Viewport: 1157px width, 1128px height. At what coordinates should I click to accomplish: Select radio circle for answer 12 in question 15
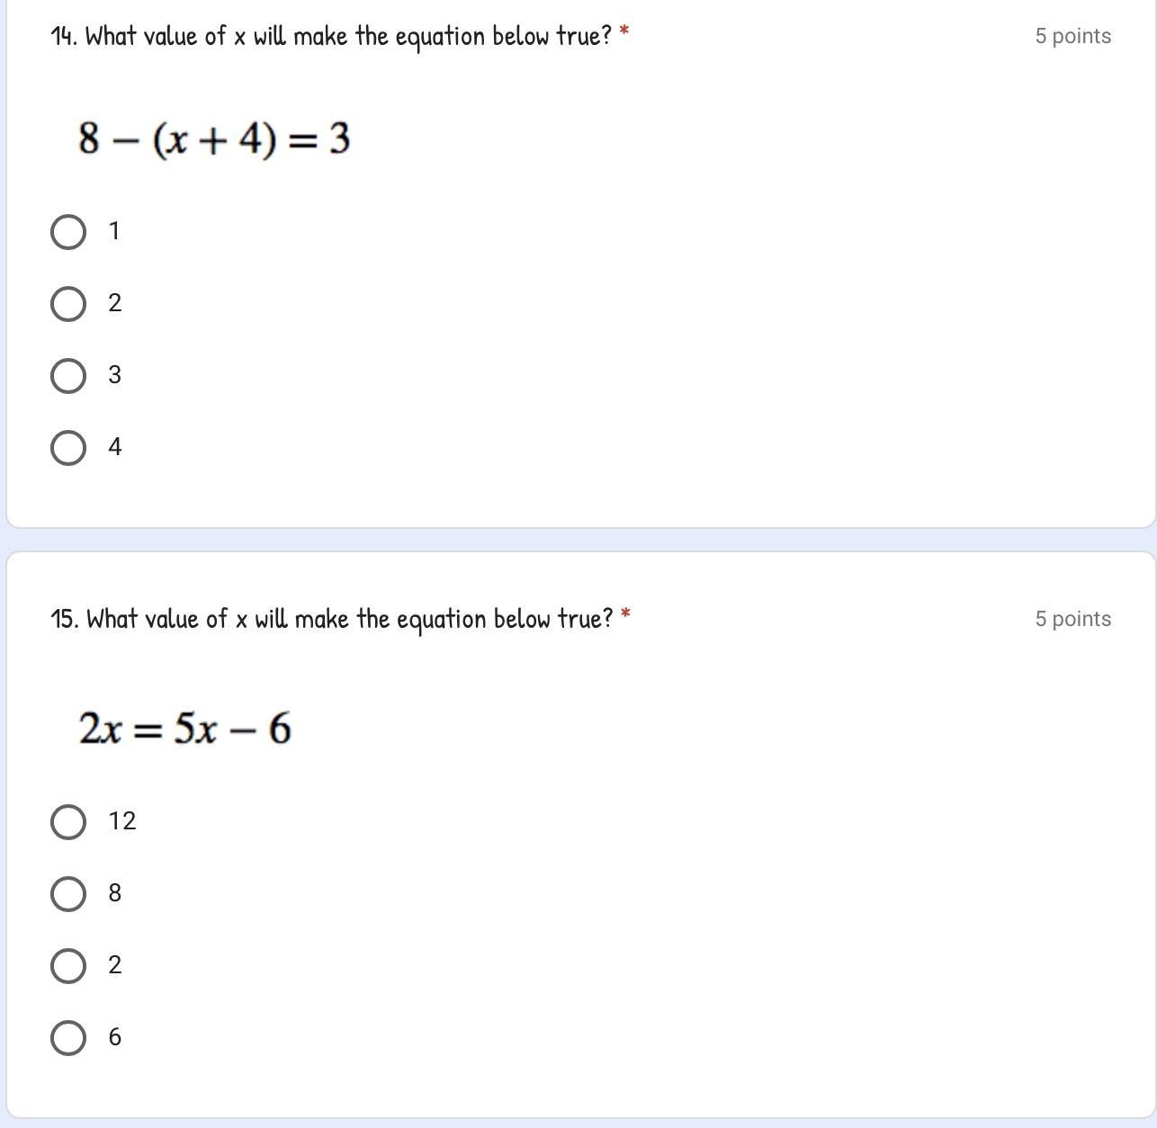pyautogui.click(x=68, y=822)
